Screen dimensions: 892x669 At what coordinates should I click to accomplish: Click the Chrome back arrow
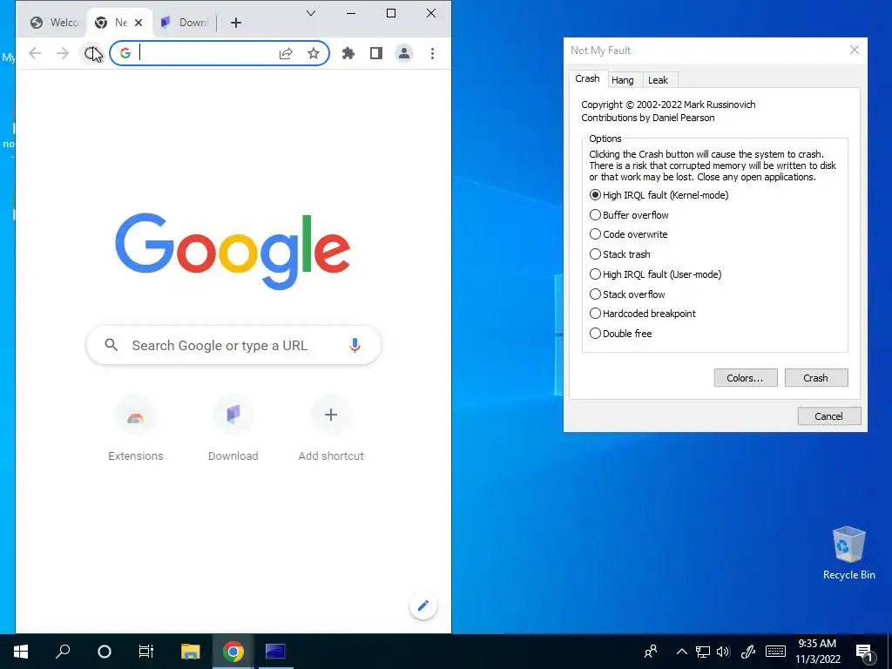click(35, 53)
